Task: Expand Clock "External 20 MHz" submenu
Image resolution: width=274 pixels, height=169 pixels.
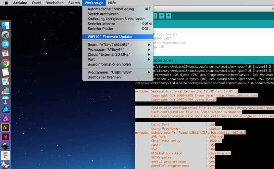Action: (118, 54)
